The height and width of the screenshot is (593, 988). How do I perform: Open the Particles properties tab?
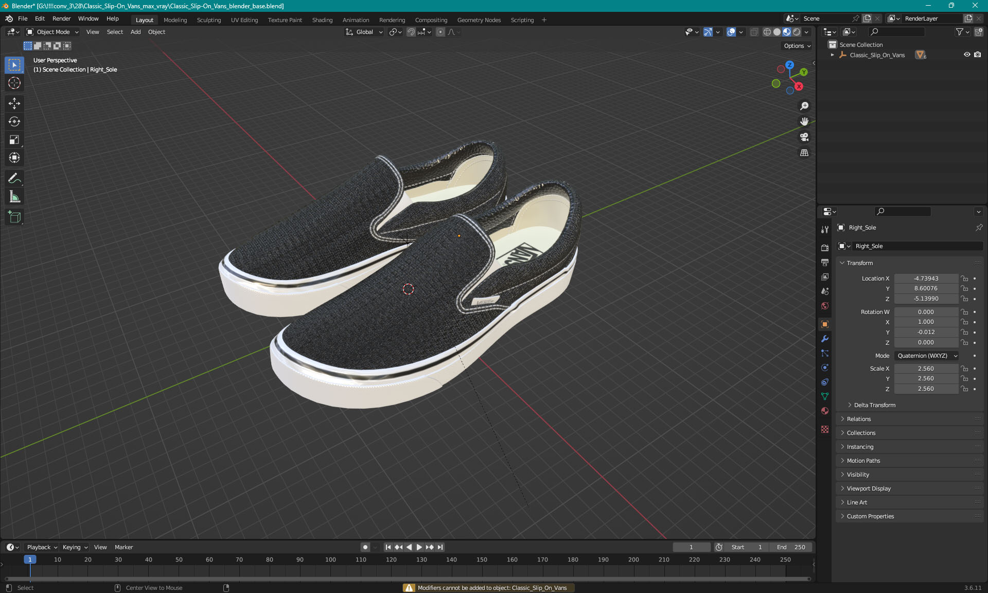(825, 353)
